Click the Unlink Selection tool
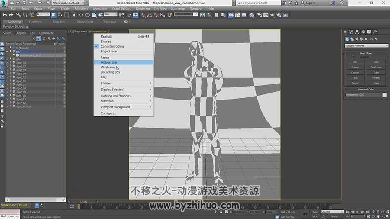This screenshot has width=390, height=219. coord(25,15)
